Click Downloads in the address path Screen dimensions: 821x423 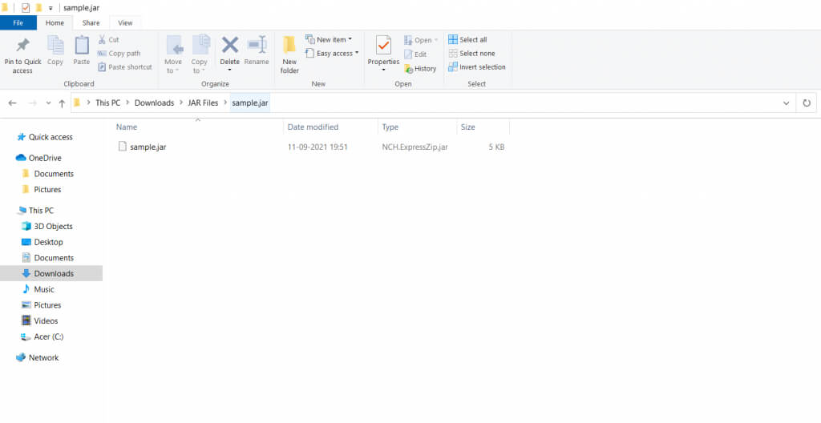[x=155, y=103]
